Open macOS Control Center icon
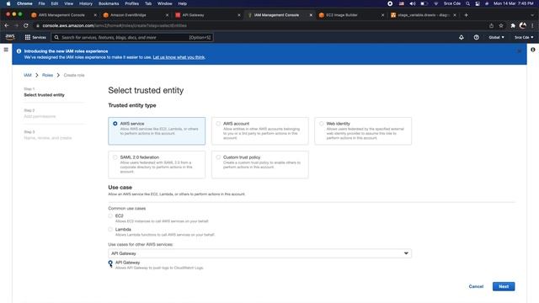 tap(478, 3)
